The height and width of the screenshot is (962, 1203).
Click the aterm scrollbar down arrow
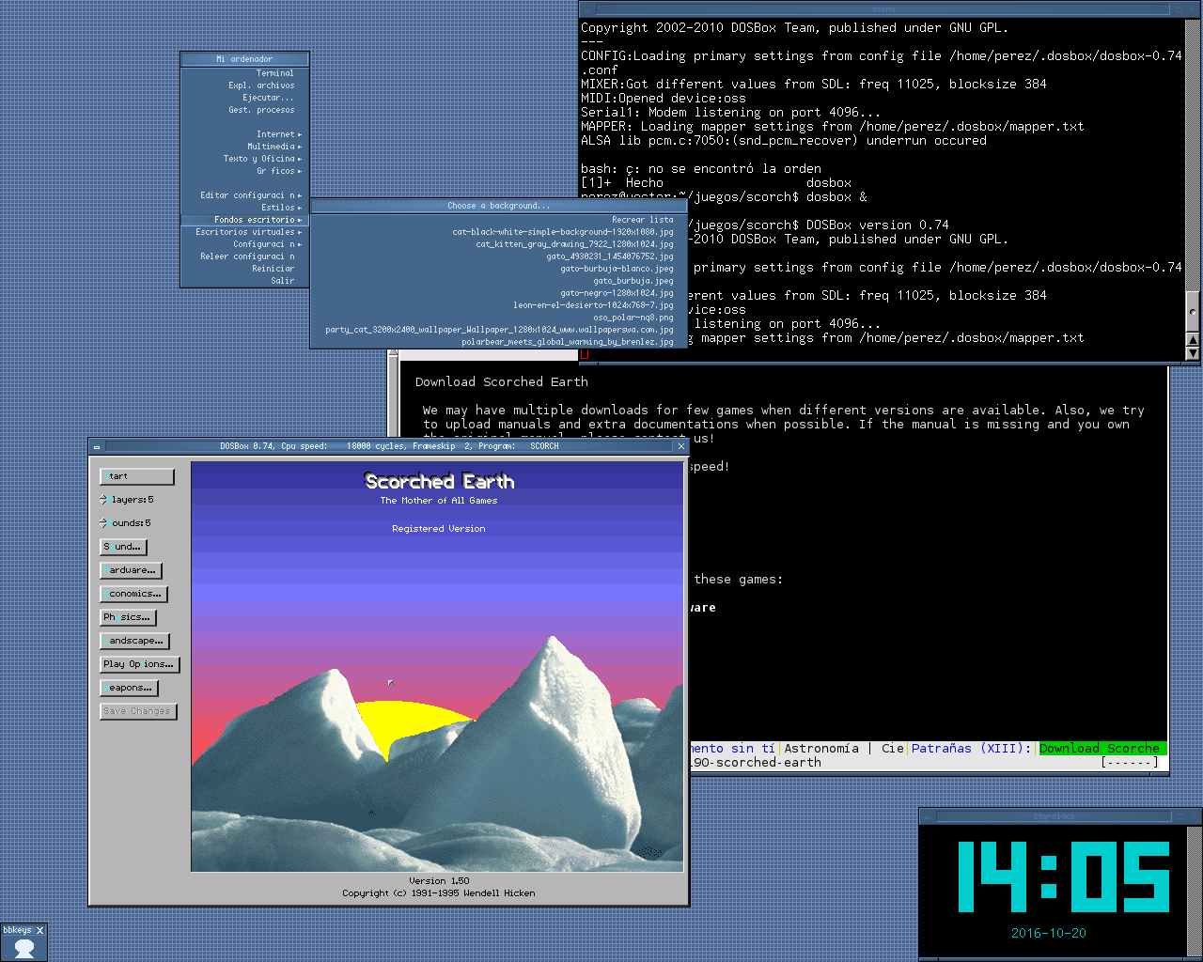pyautogui.click(x=1193, y=353)
